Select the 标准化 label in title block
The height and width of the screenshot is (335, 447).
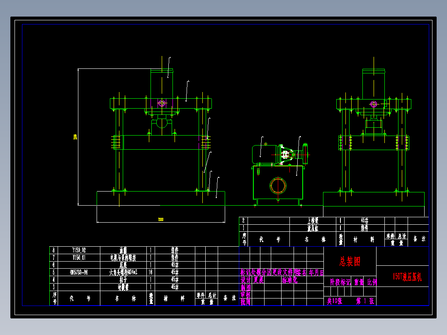coord(289,280)
